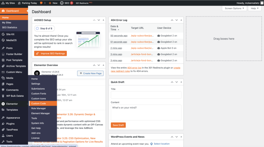Click the Step 0 of 5 progress indicator

pyautogui.click(x=44, y=28)
